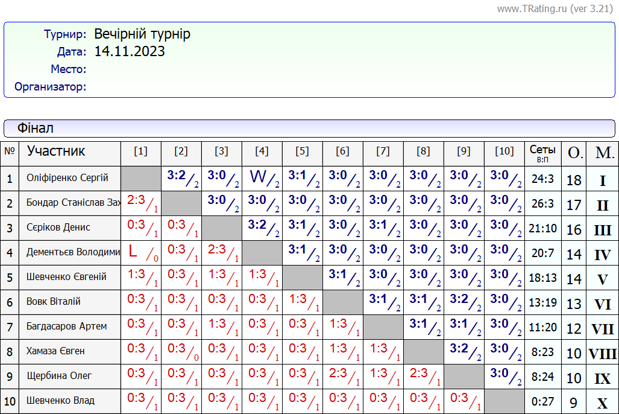Image resolution: width=619 pixels, height=414 pixels.
Task: Open the www.TRating.ru link
Action: click(533, 9)
